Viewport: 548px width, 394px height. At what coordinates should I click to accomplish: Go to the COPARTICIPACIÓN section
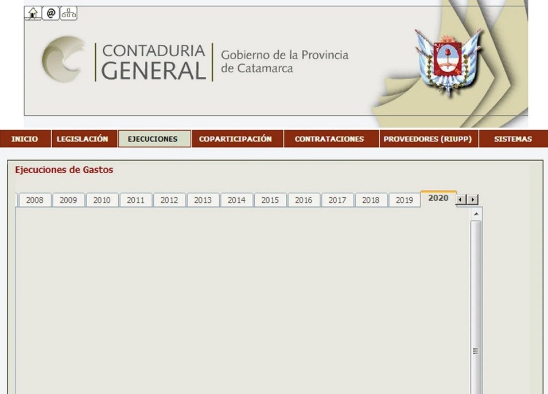point(236,139)
